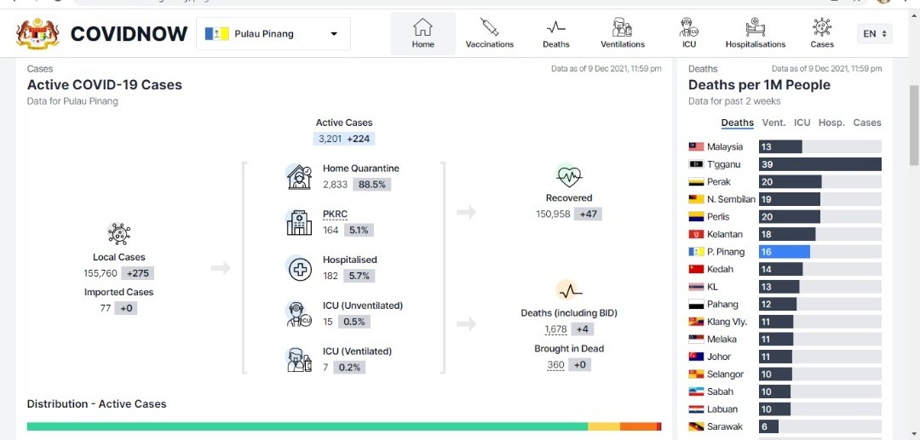Viewport: 920px width, 440px height.
Task: Click the orange segment of the distribution bar
Action: pyautogui.click(x=638, y=426)
